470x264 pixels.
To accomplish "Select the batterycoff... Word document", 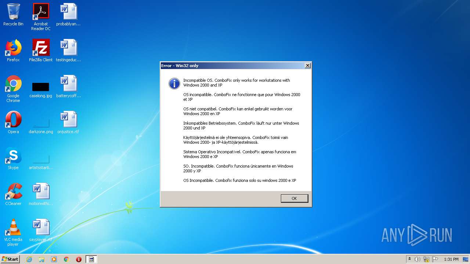I will point(68,87).
